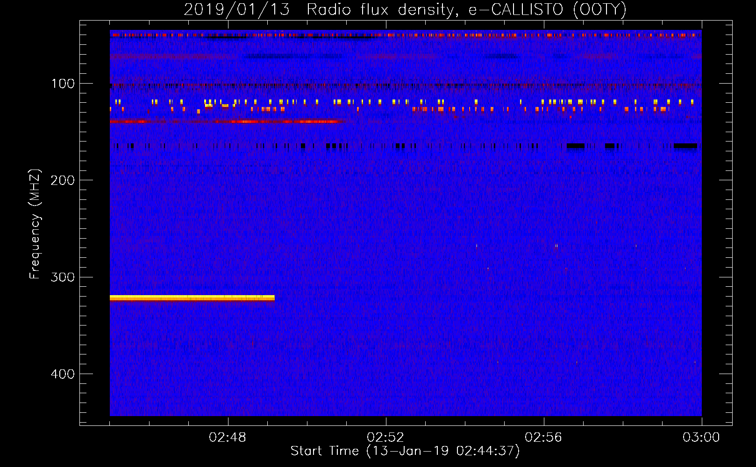Click the red horizontal band near 140 MHz
Screen dimensions: 756x467
point(227,121)
